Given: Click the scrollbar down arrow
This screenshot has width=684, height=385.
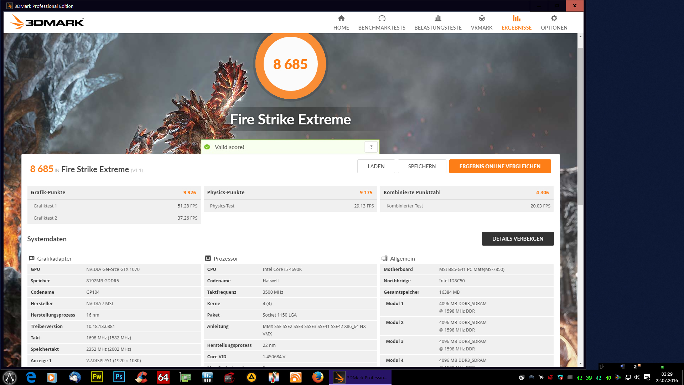Looking at the screenshot, I should click(x=580, y=364).
